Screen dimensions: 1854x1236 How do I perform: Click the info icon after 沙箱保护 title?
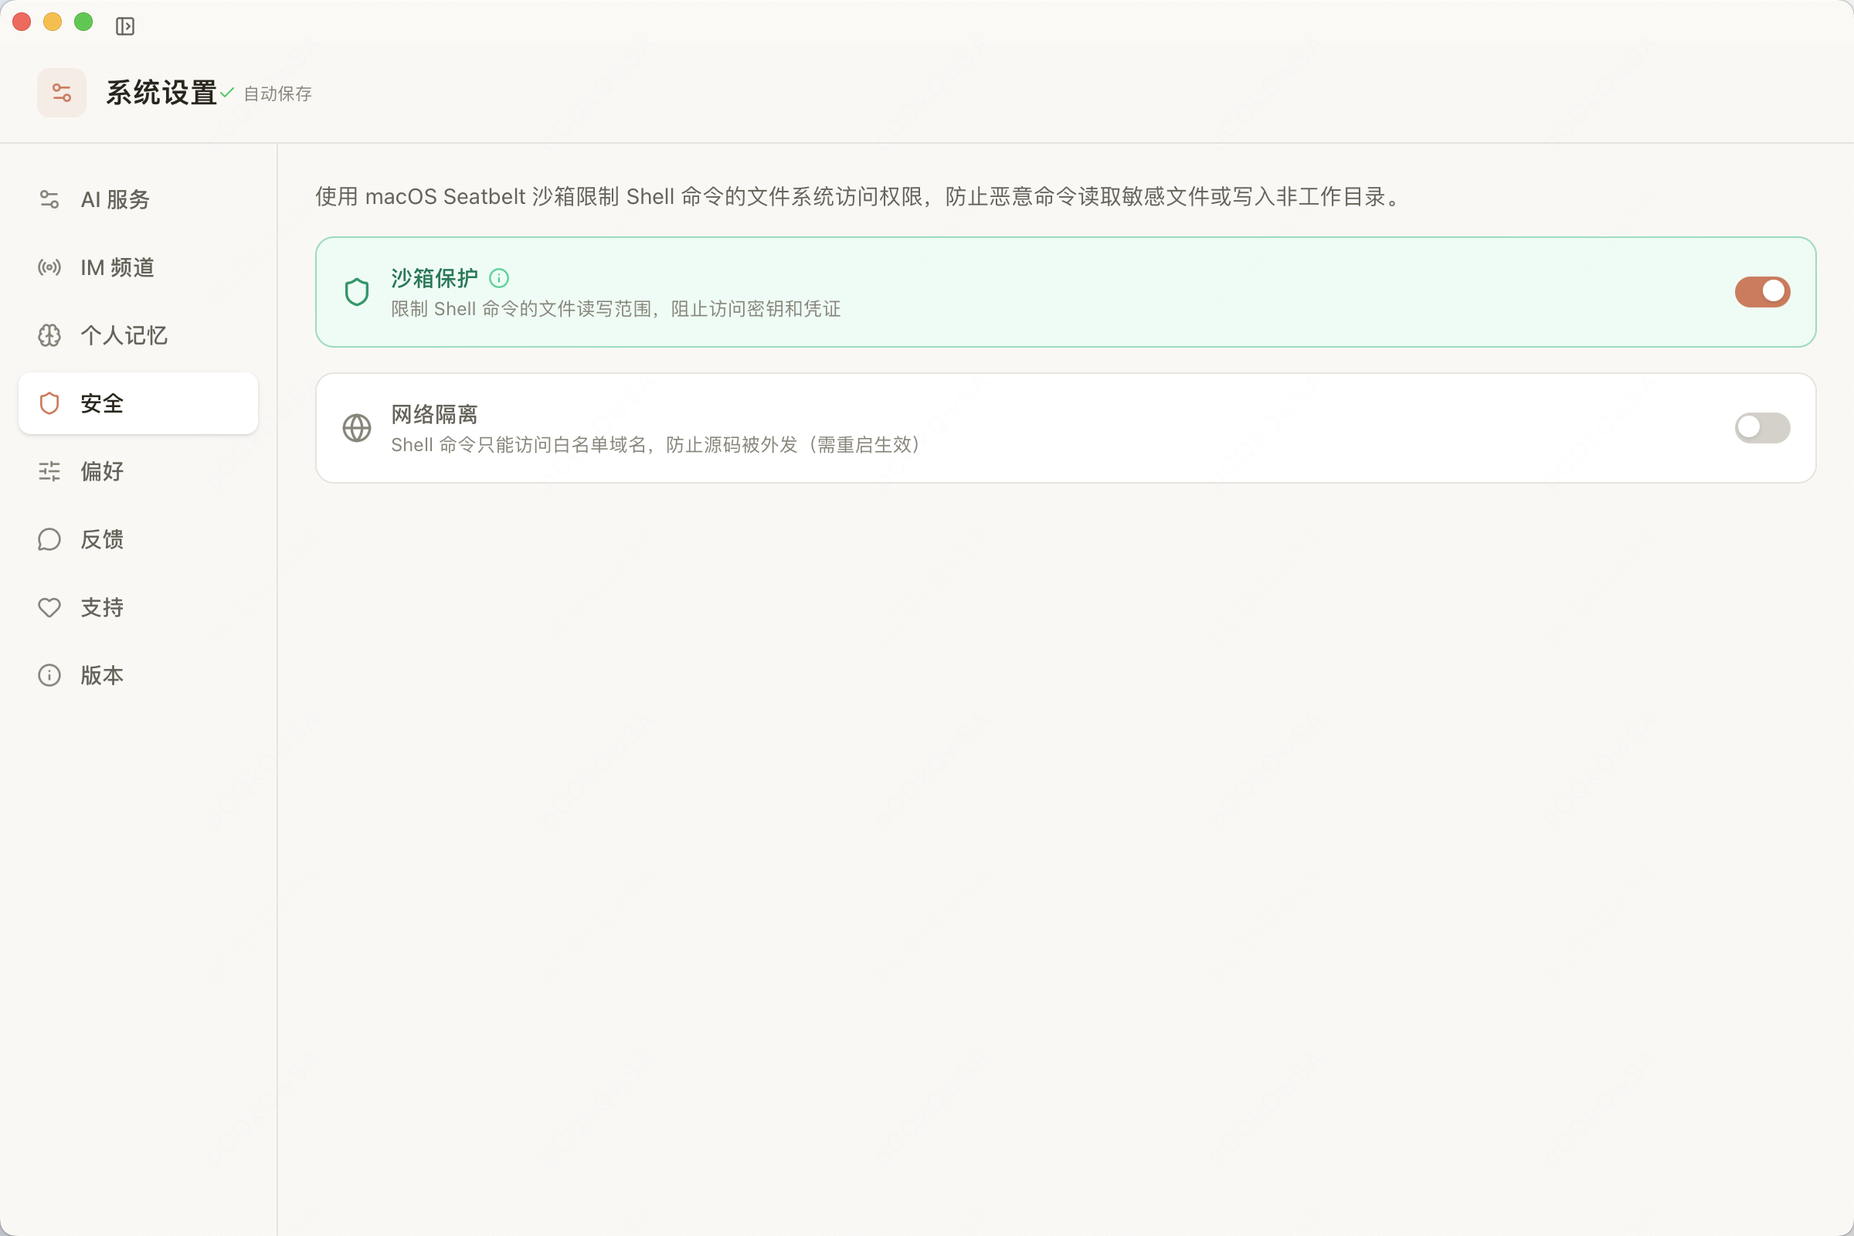pyautogui.click(x=500, y=277)
